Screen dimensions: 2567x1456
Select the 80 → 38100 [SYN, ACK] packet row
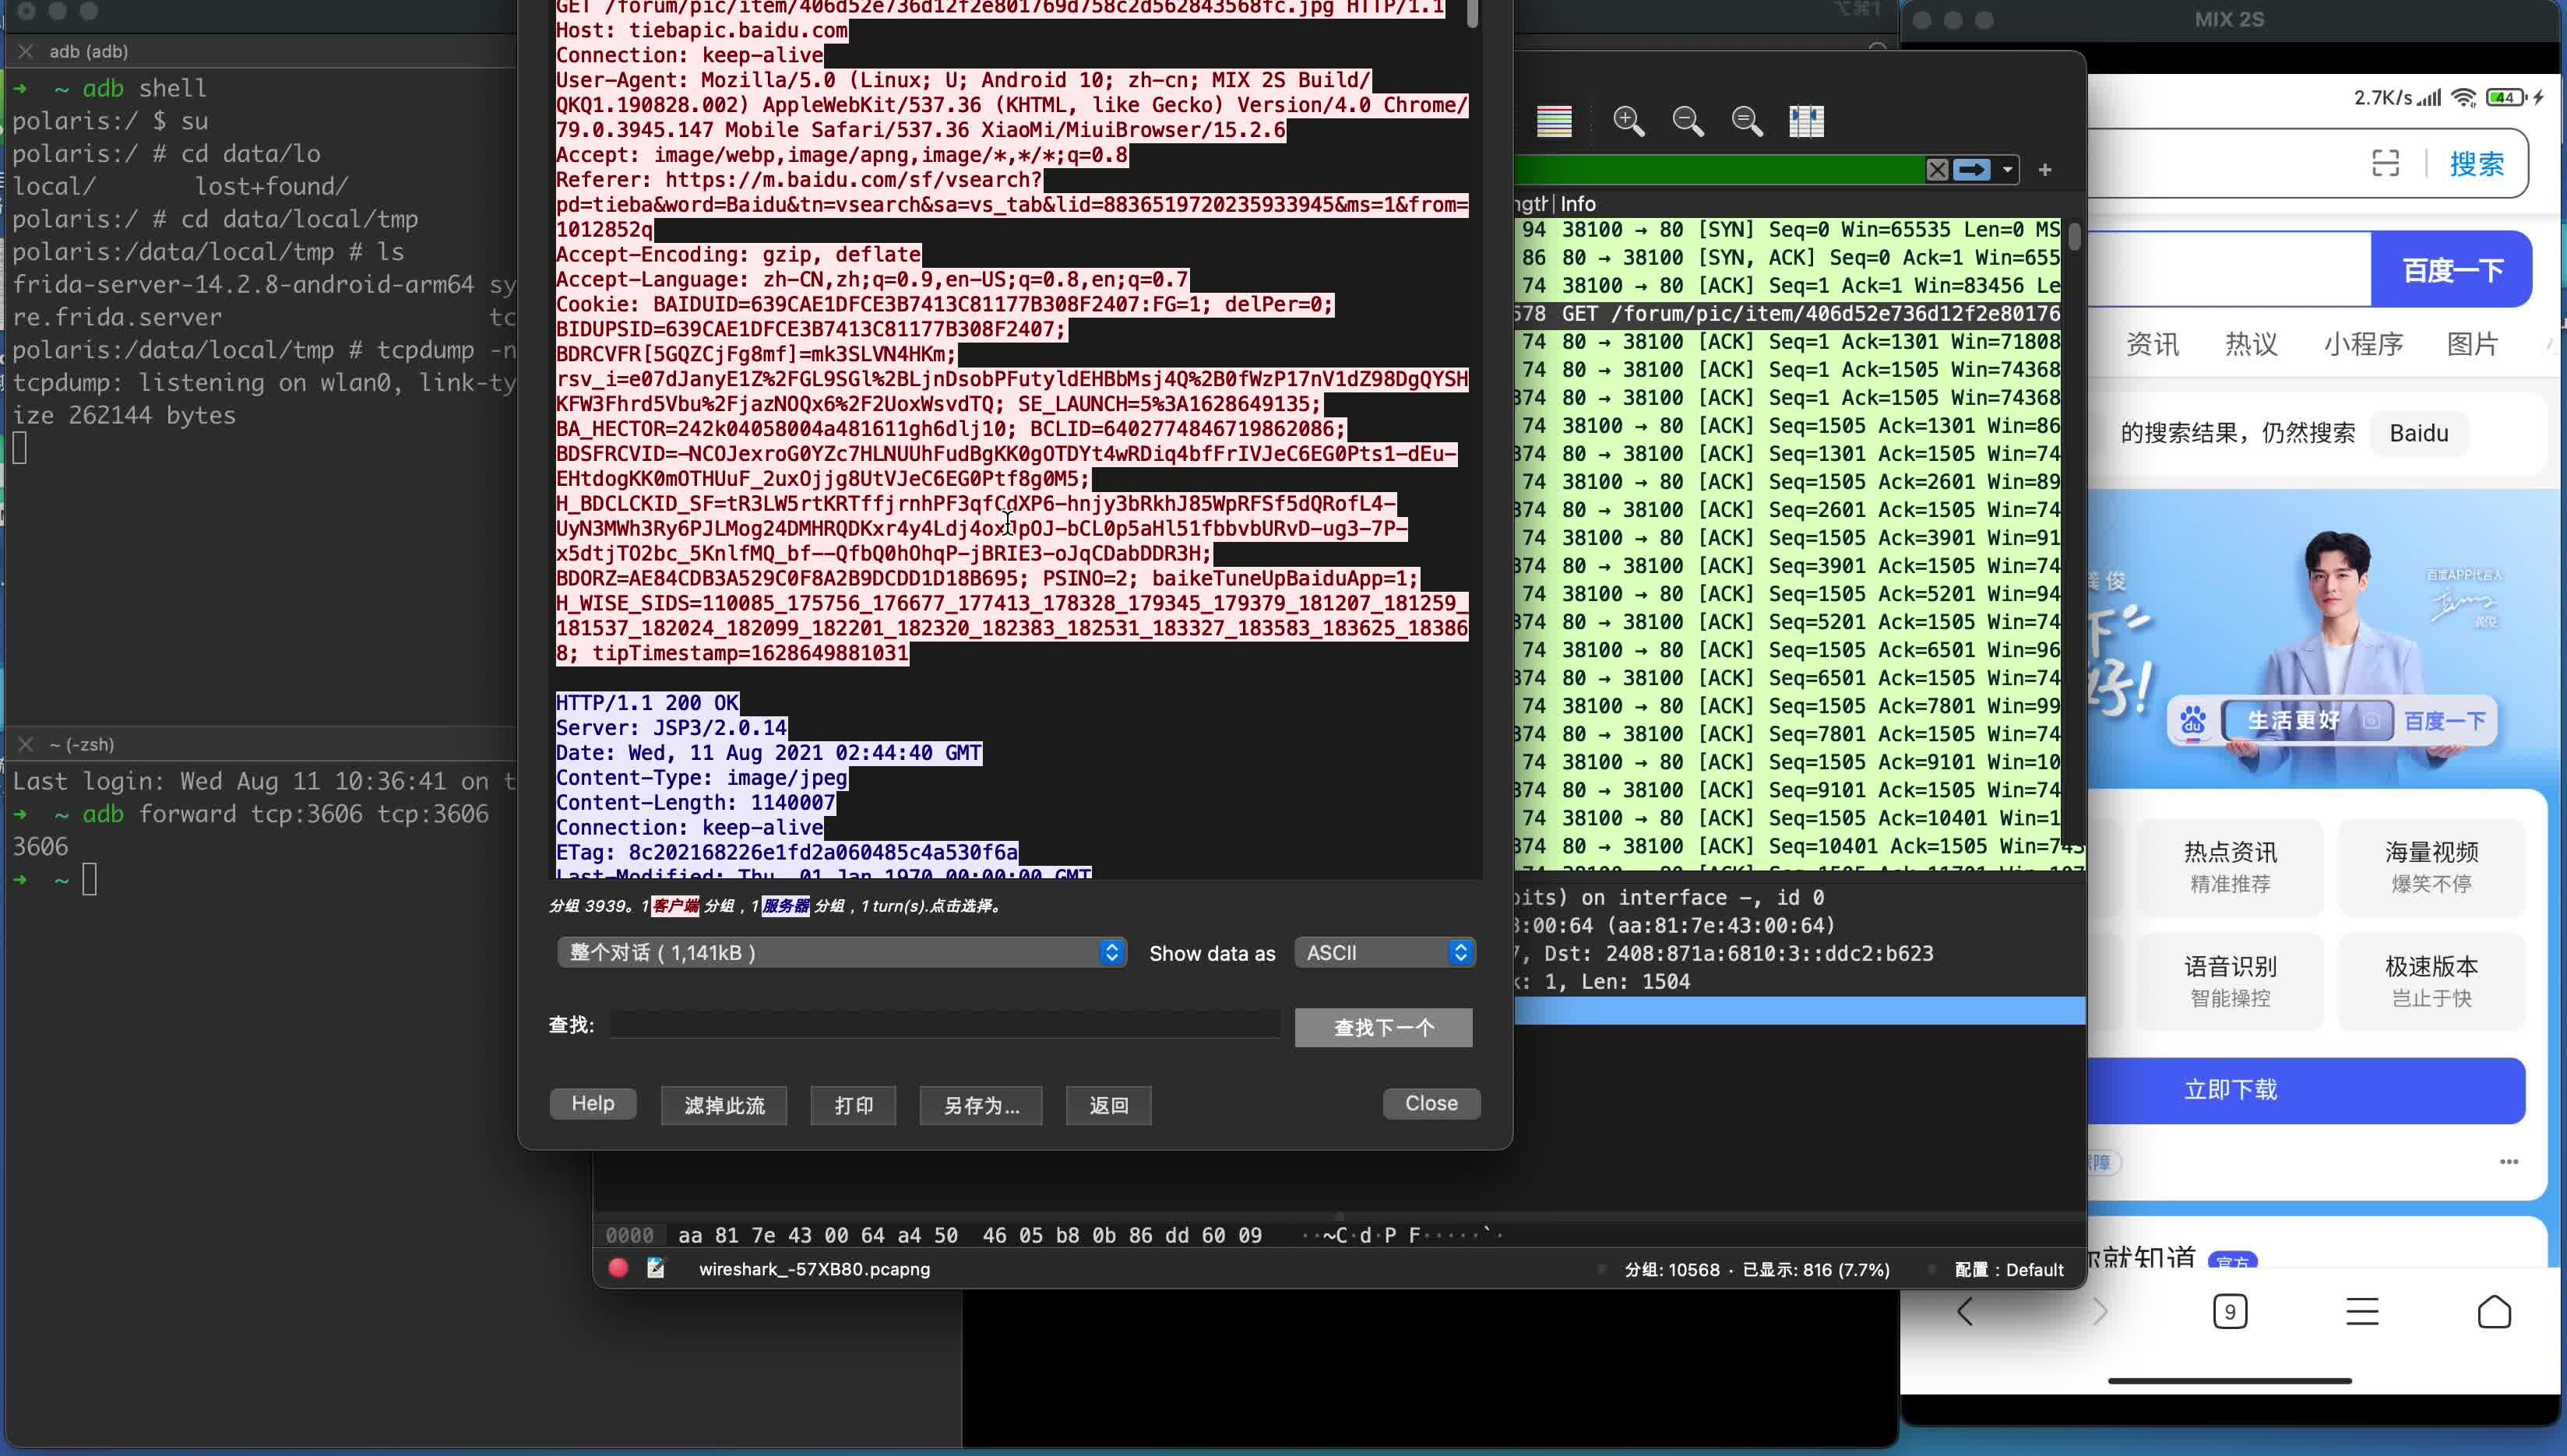coord(1789,257)
